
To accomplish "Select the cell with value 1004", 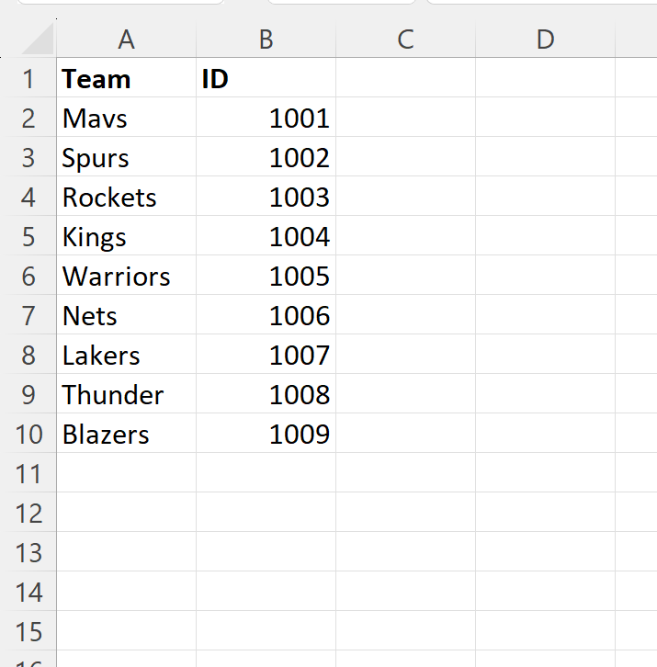I will click(x=266, y=236).
